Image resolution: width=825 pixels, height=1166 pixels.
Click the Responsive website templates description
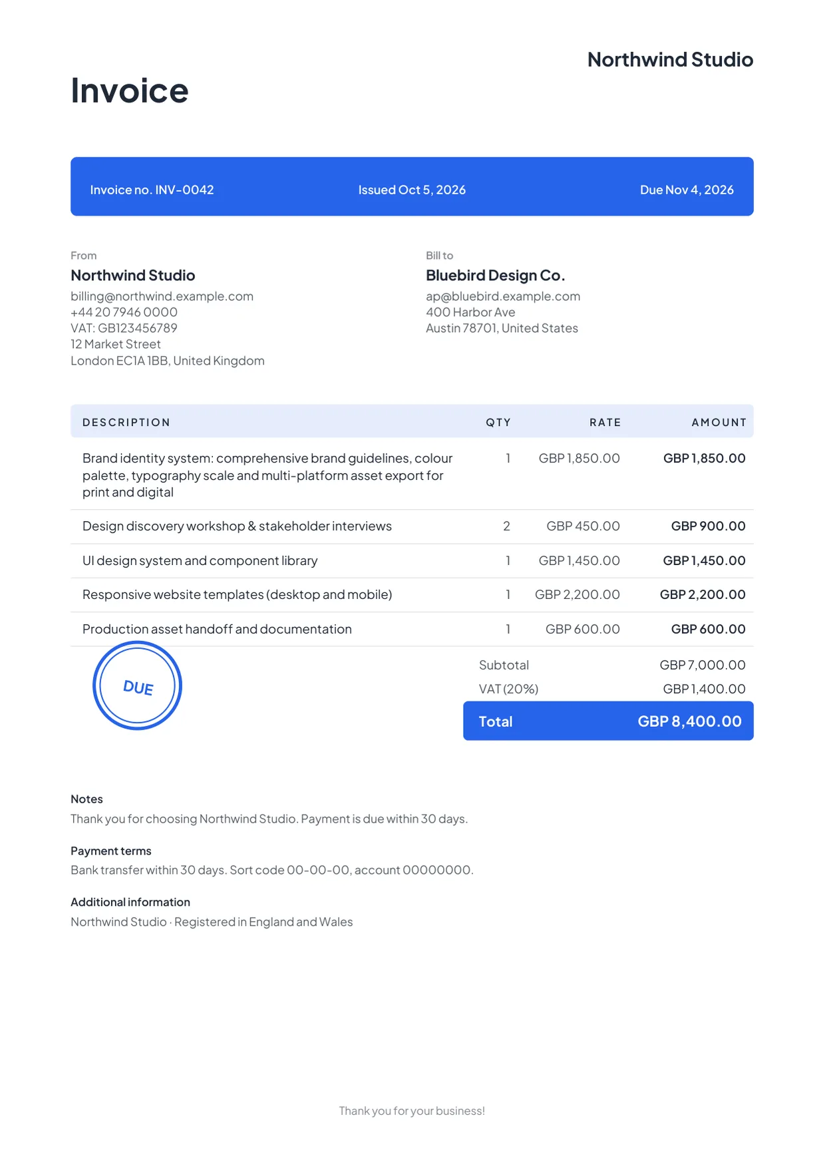click(x=237, y=594)
